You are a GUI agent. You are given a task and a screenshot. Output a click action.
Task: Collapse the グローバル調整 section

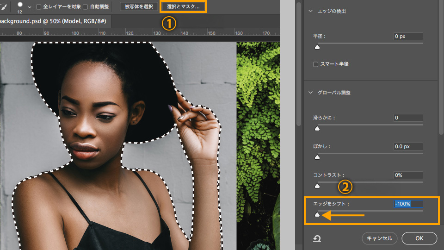tap(311, 93)
